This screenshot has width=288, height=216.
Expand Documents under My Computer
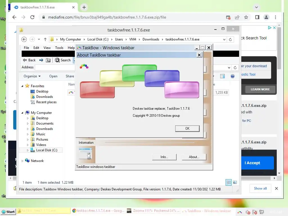(x=28, y=123)
